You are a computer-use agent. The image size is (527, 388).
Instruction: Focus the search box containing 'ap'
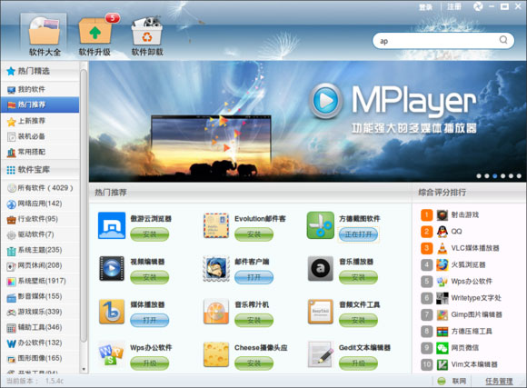443,41
